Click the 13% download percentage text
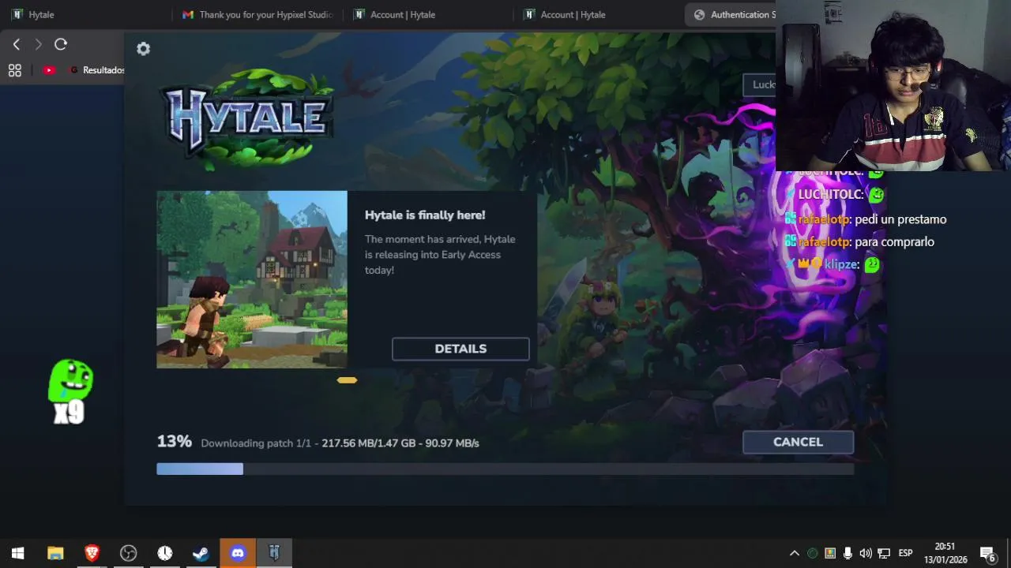Image resolution: width=1011 pixels, height=568 pixels. [x=174, y=442]
